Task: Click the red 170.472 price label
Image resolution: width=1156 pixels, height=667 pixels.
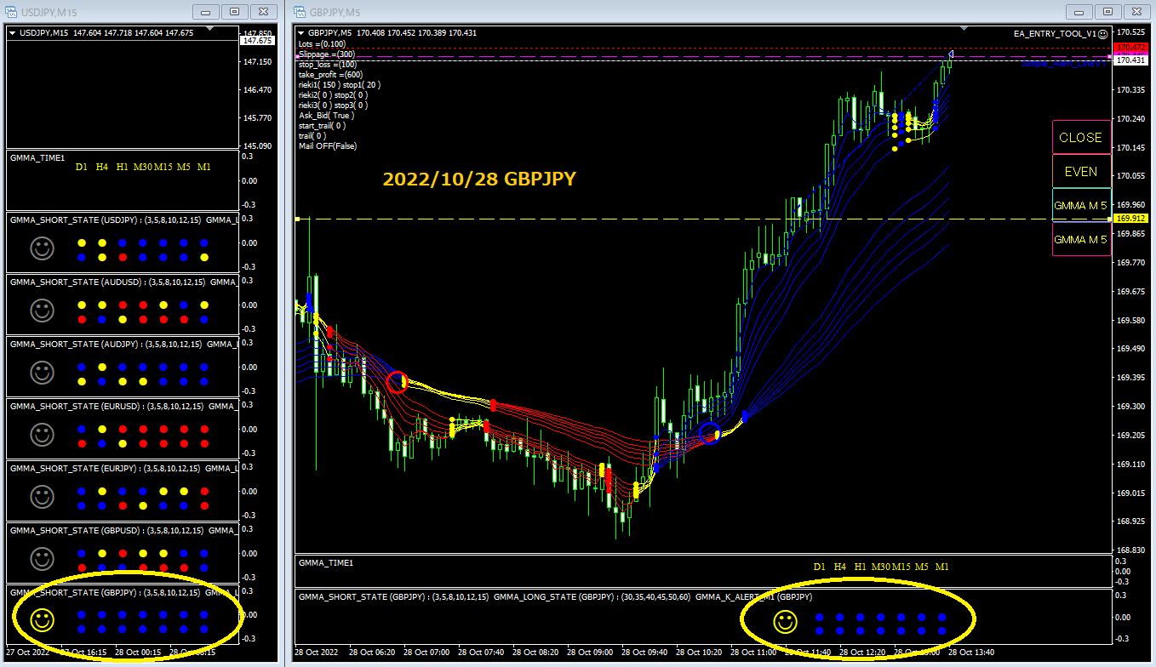Action: point(1130,48)
